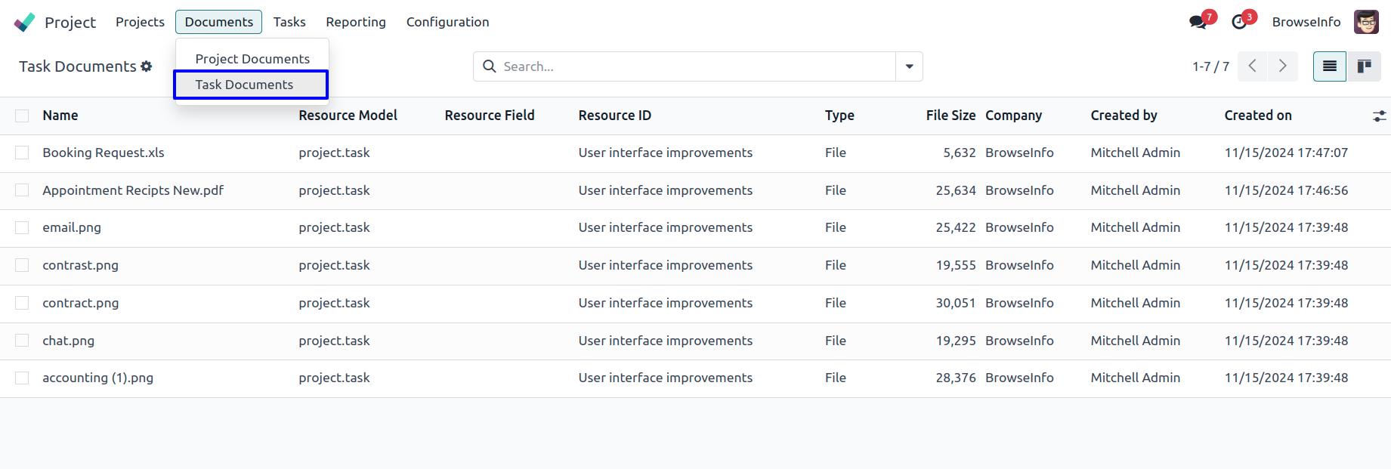Click the Project app logo icon
The height and width of the screenshot is (469, 1391).
click(x=24, y=22)
